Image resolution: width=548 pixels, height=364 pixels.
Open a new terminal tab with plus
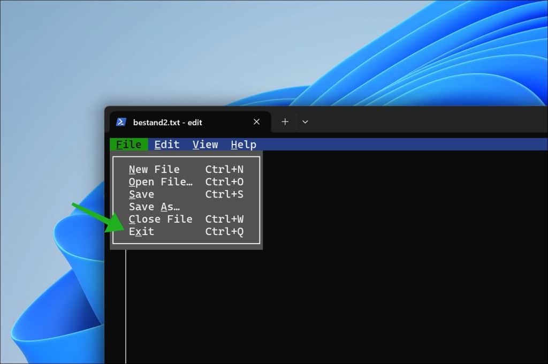point(285,122)
